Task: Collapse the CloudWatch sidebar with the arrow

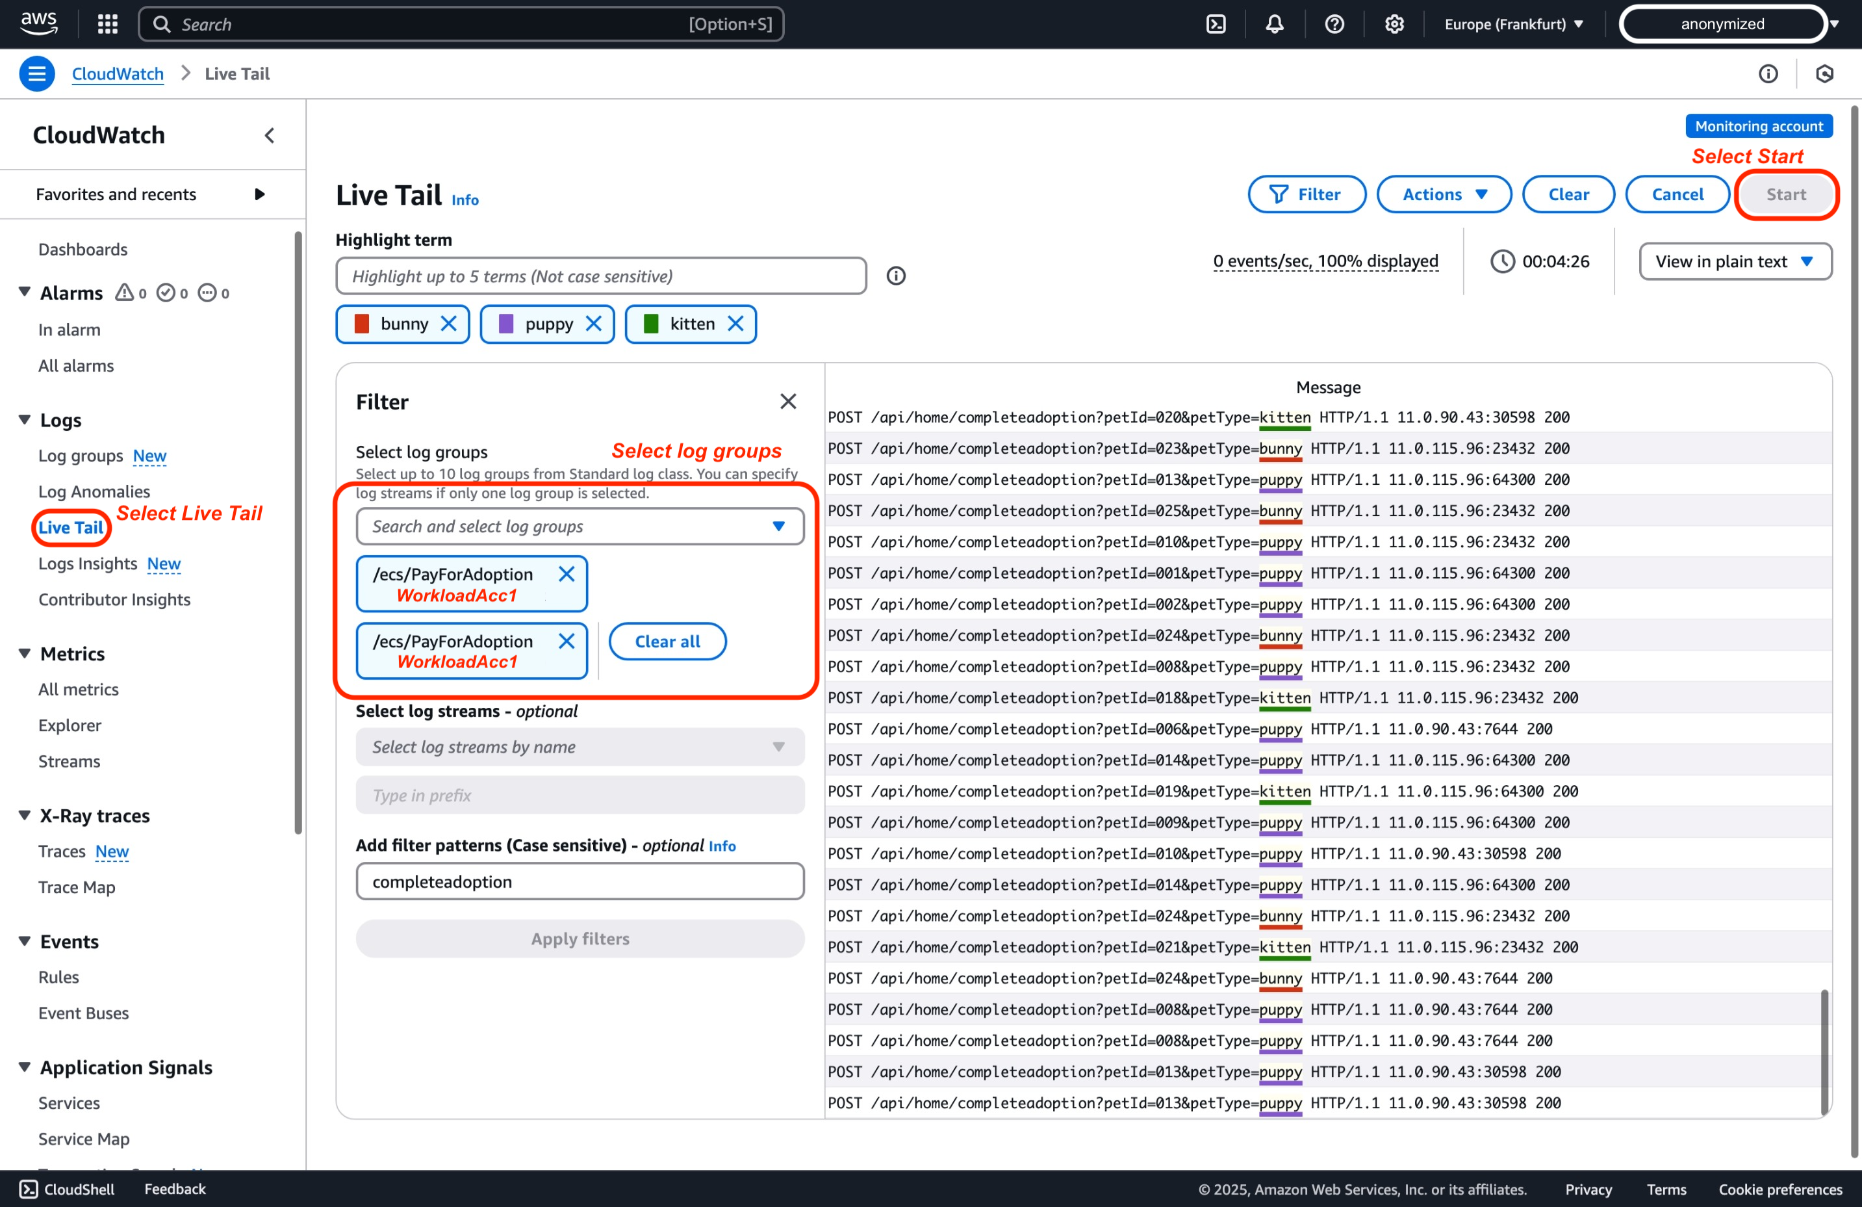Action: click(x=269, y=135)
